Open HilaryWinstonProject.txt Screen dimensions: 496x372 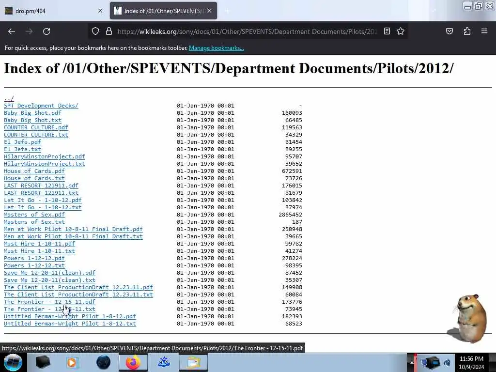click(x=45, y=164)
